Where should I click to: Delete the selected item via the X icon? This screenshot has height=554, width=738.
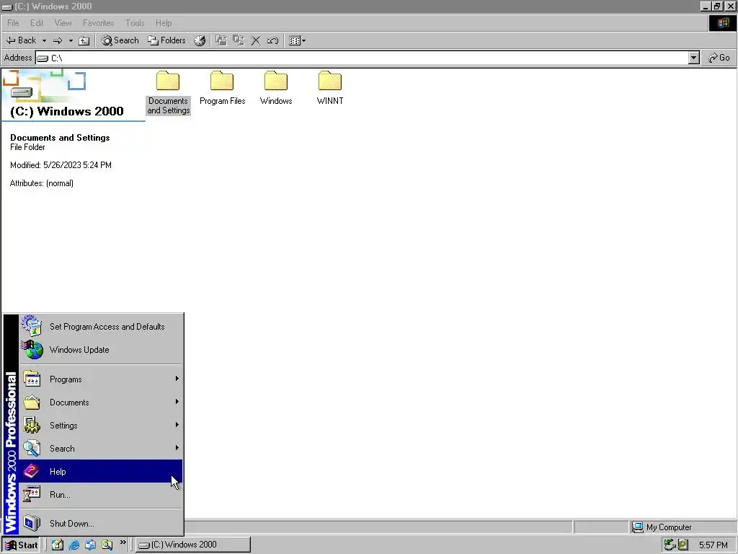click(x=256, y=40)
